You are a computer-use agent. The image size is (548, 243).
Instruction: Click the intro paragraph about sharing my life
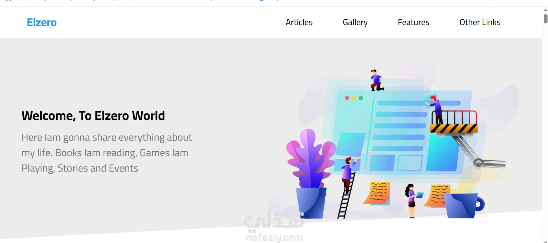point(107,153)
